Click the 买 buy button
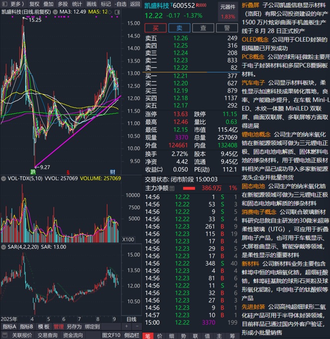 tap(155, 28)
